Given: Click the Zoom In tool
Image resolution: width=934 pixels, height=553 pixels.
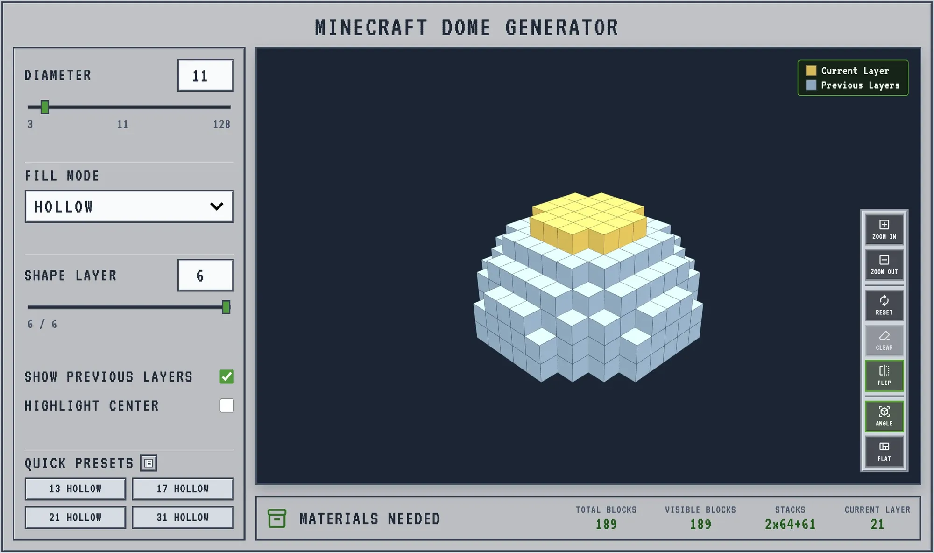Looking at the screenshot, I should click(884, 229).
